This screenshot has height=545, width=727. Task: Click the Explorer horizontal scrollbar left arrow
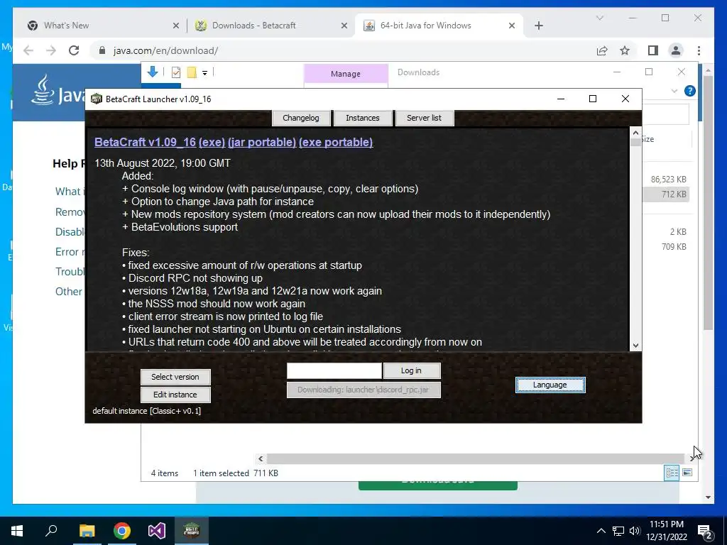pos(261,458)
